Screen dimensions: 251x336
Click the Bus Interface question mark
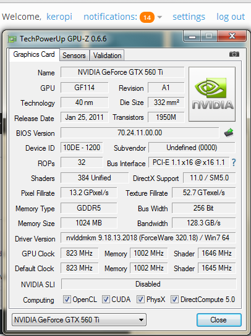[234, 162]
